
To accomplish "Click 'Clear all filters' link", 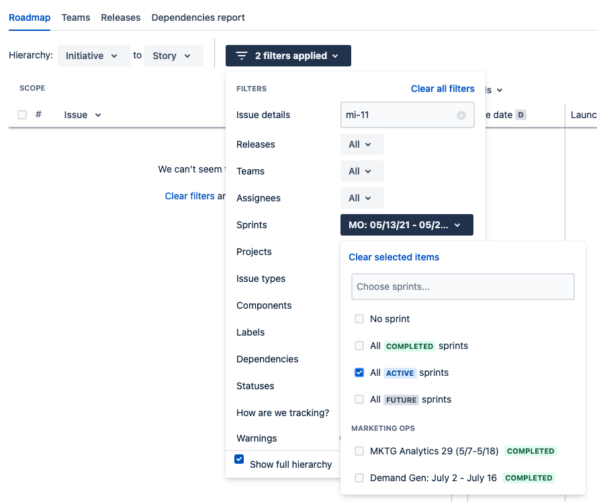I will tap(443, 89).
